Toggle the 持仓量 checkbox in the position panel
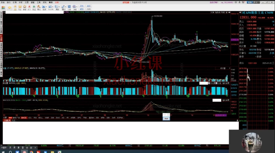The height and width of the screenshot is (153, 275). pyautogui.click(x=209, y=83)
